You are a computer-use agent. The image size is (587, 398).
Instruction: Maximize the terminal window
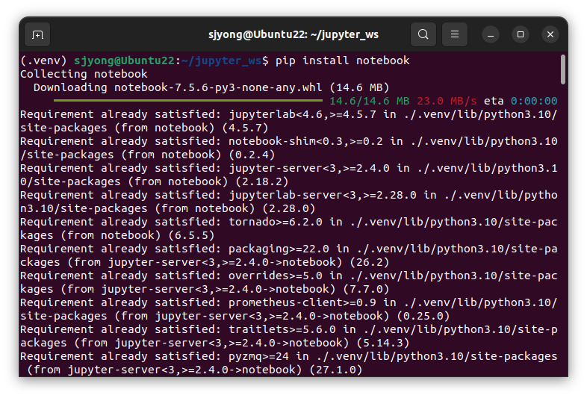click(521, 34)
